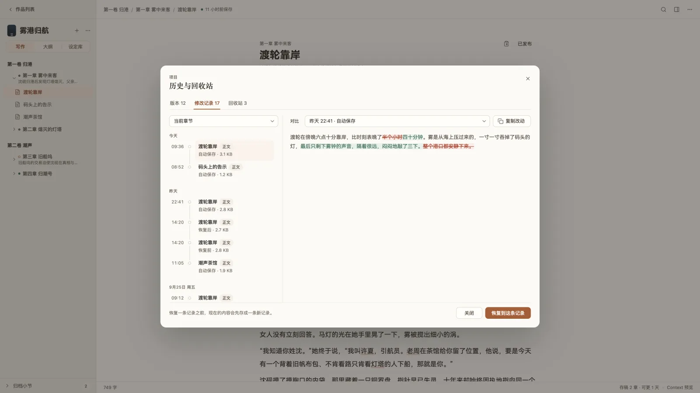The width and height of the screenshot is (700, 393).
Task: Switch to the 版本 12 tab
Action: (178, 103)
